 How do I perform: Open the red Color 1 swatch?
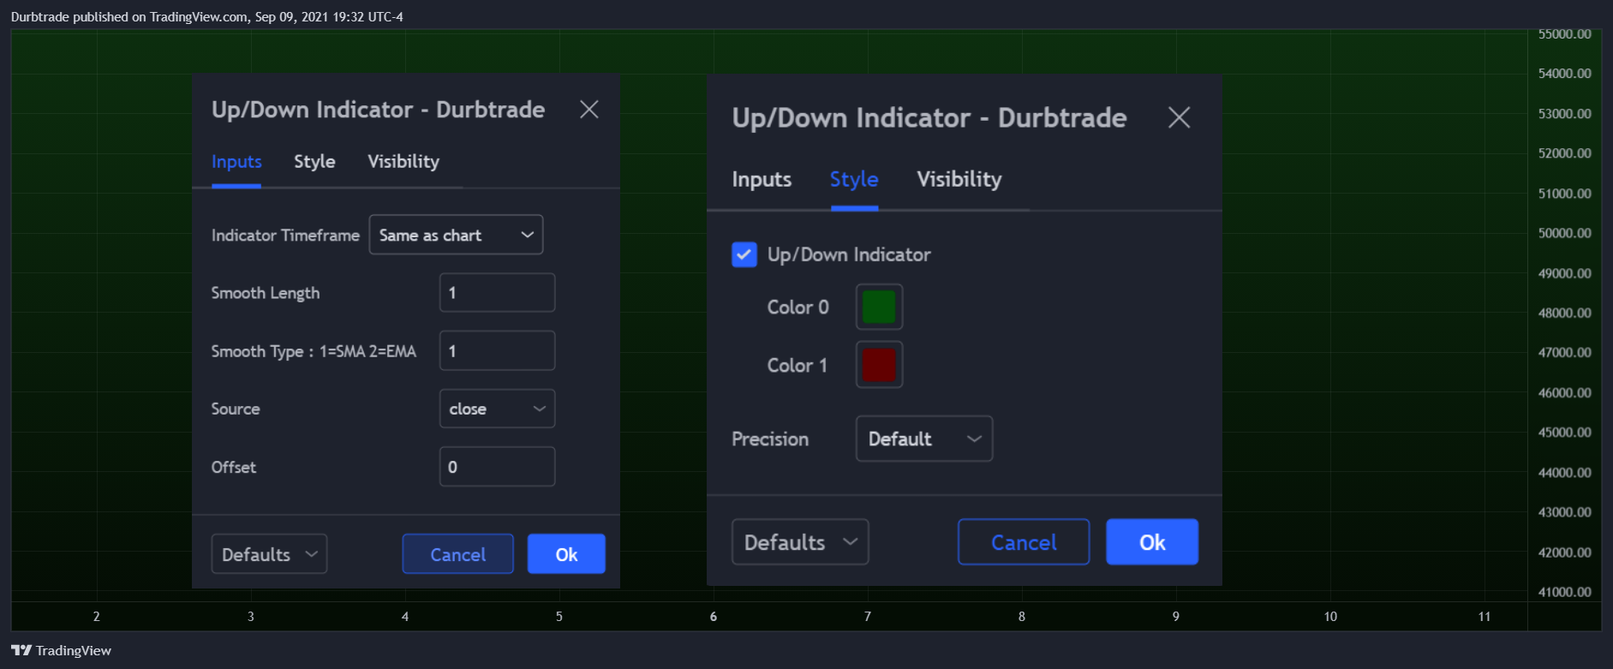pyautogui.click(x=879, y=365)
